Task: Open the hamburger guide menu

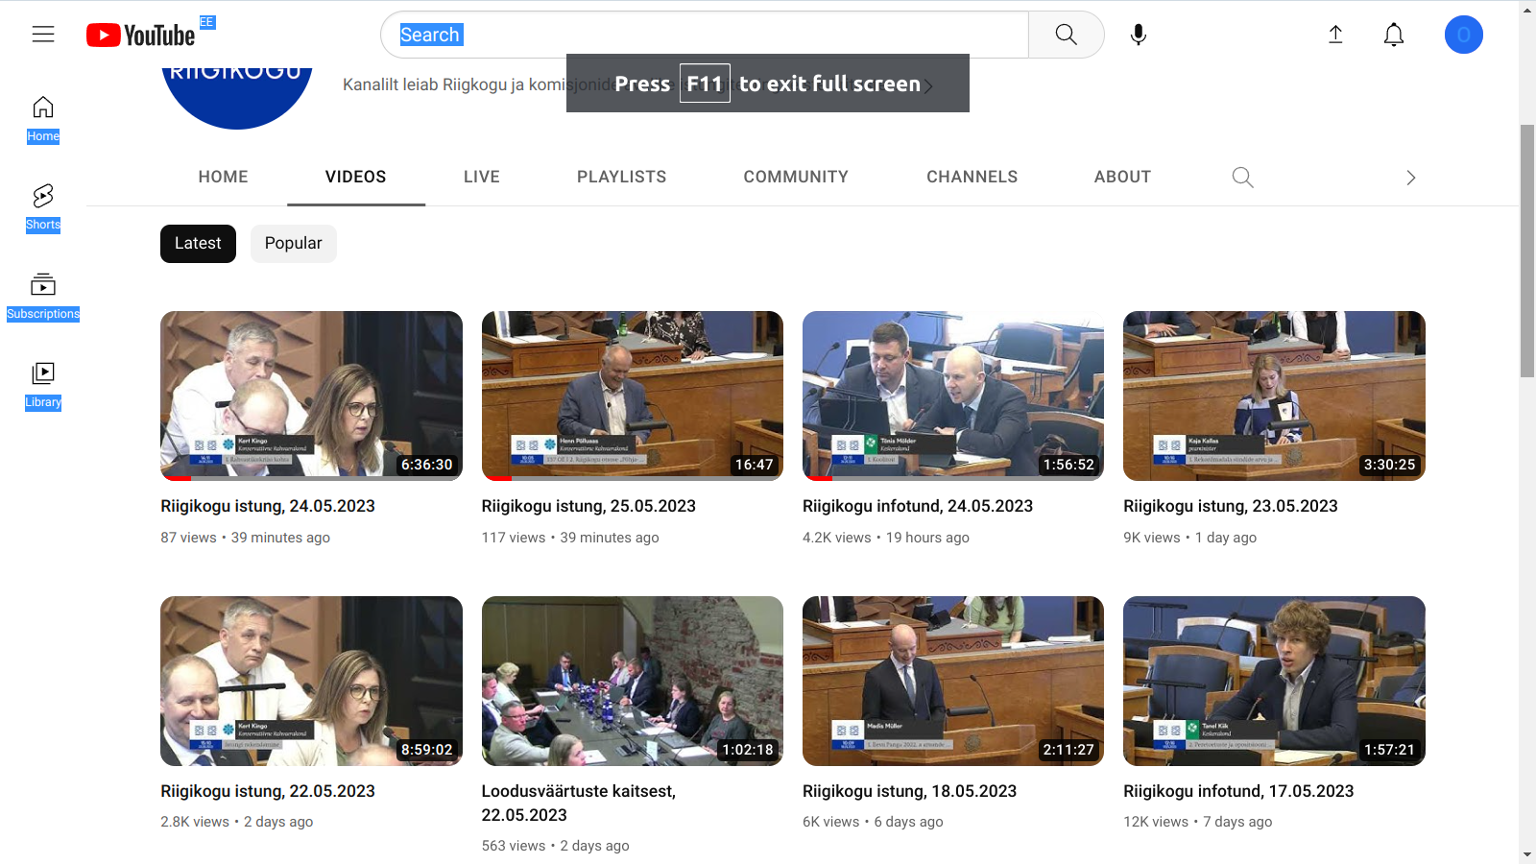Action: tap(43, 35)
